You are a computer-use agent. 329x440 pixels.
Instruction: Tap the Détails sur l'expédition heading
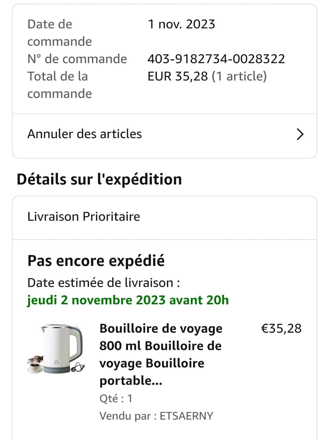(99, 179)
